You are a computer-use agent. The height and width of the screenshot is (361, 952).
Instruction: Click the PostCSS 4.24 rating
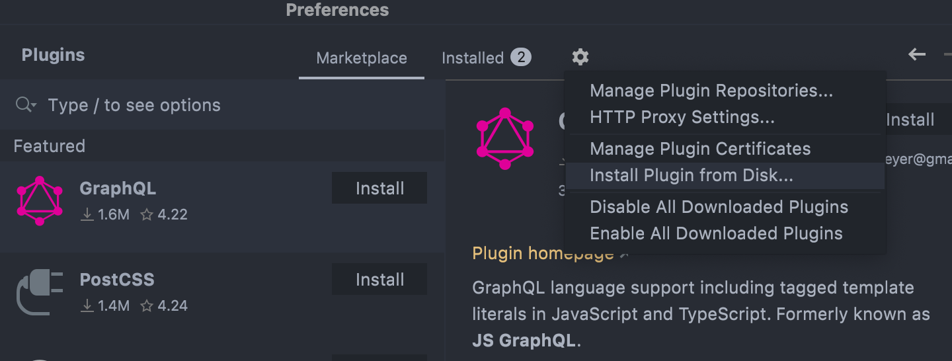[164, 306]
